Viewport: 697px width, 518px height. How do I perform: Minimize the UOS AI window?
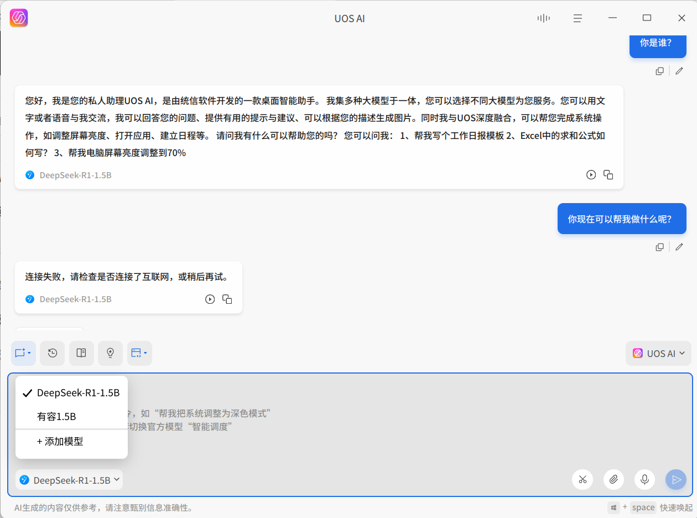pyautogui.click(x=612, y=18)
